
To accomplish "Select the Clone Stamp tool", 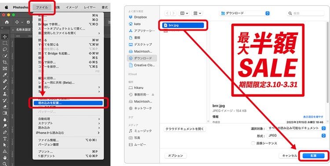I will point(5,94).
